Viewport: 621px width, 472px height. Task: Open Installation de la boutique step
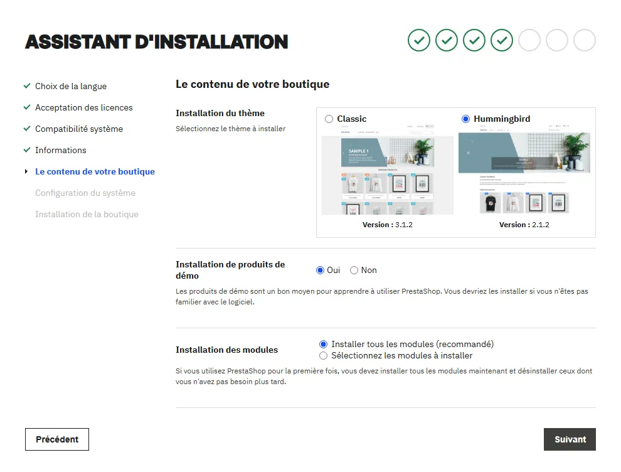87,215
